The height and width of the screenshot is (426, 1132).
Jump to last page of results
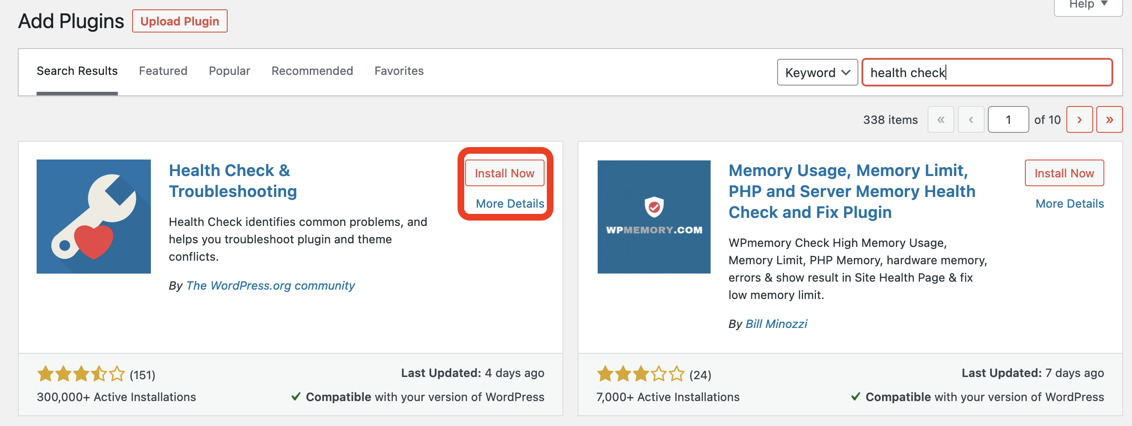[1110, 119]
